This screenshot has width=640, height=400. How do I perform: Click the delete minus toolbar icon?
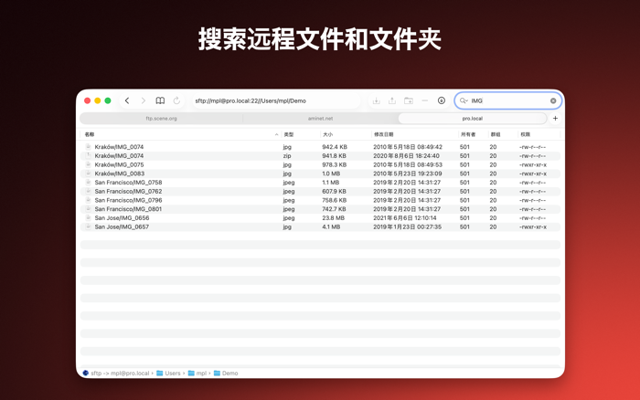[424, 100]
